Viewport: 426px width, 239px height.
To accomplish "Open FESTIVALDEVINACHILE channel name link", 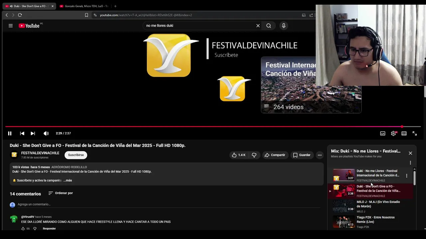I will (40, 153).
